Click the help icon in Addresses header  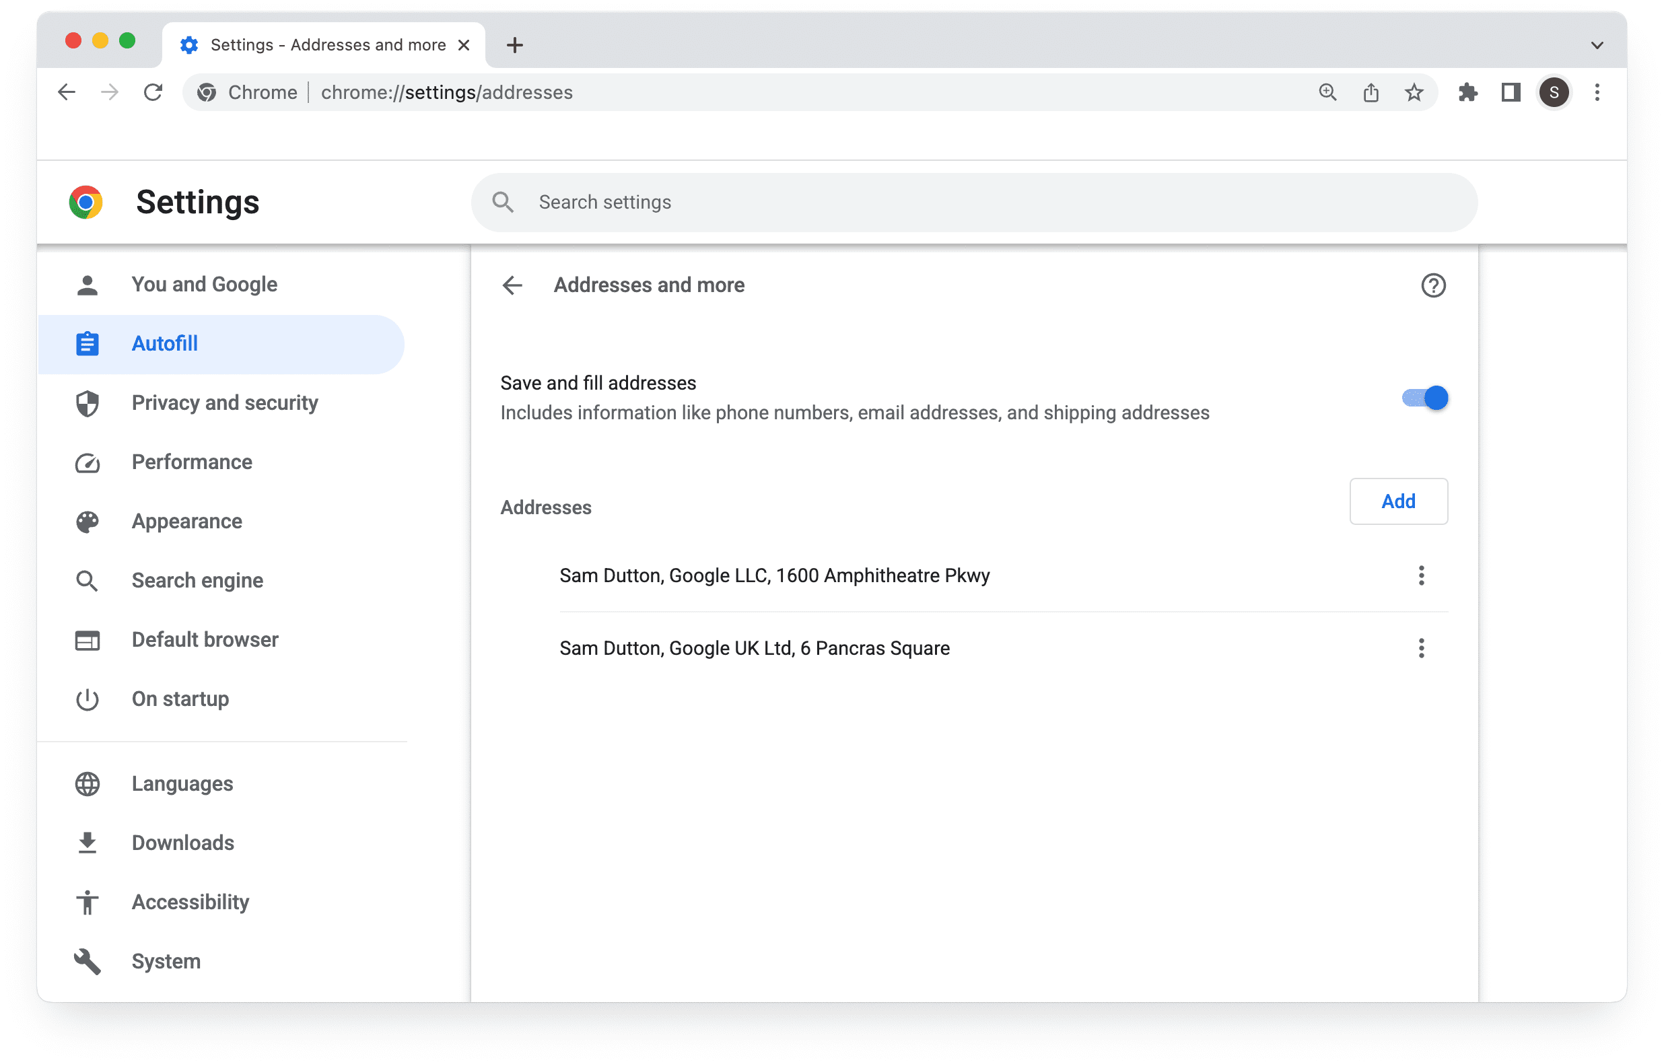[1432, 286]
